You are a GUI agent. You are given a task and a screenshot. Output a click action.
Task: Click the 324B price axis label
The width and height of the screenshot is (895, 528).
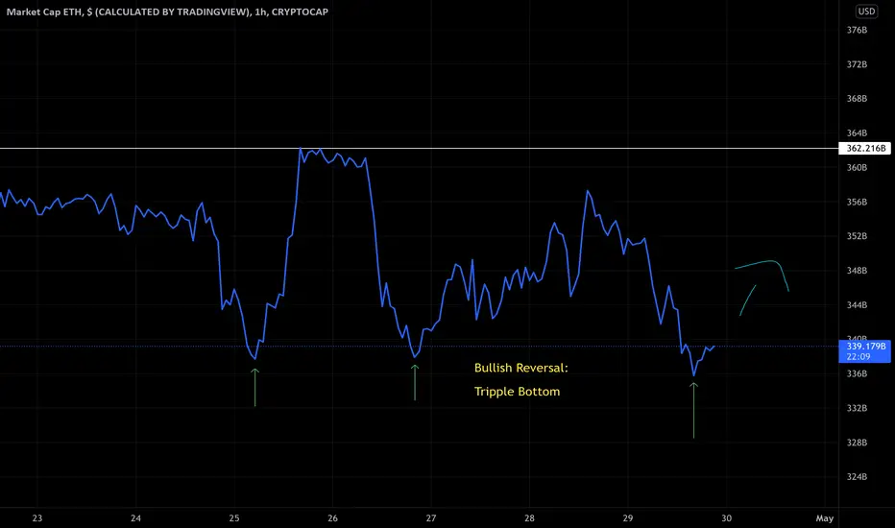click(x=857, y=476)
